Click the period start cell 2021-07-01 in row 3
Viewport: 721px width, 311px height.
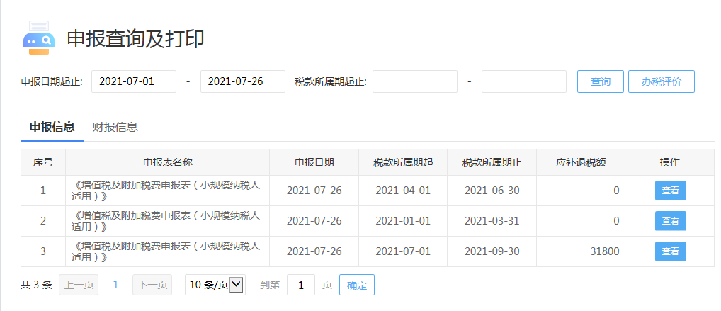pos(403,251)
